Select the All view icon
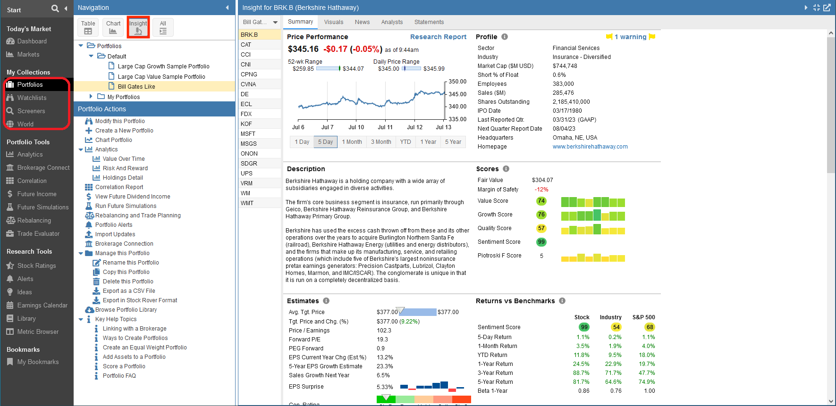 point(163,27)
